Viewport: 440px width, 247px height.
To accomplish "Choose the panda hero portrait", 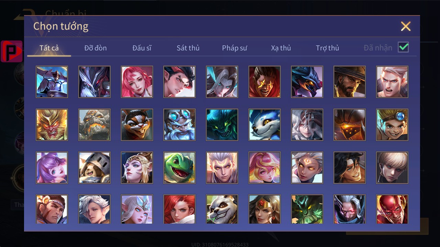I will [x=222, y=209].
